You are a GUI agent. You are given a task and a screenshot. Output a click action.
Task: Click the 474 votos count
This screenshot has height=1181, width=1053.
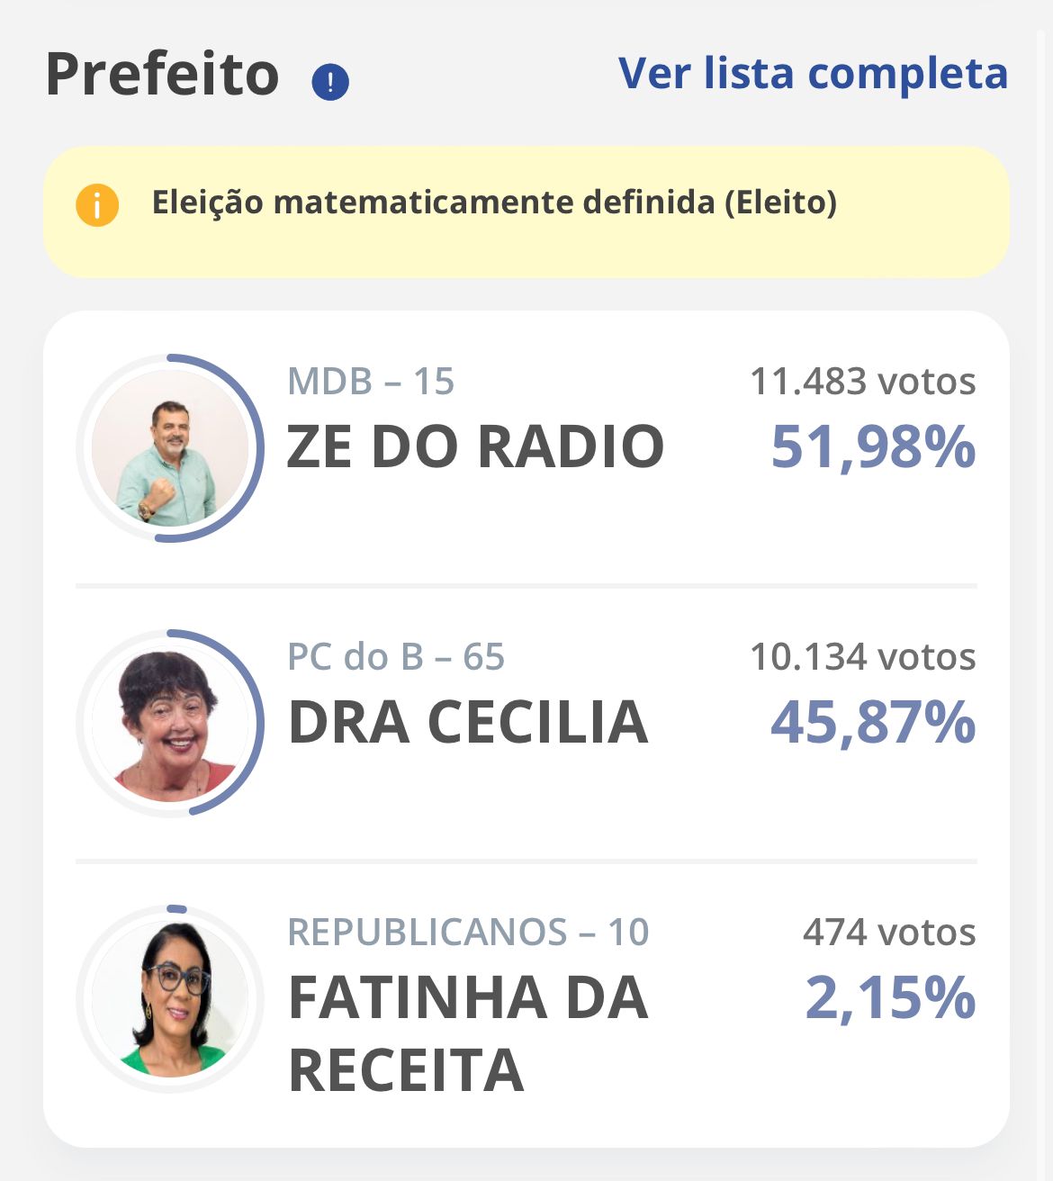coord(889,933)
